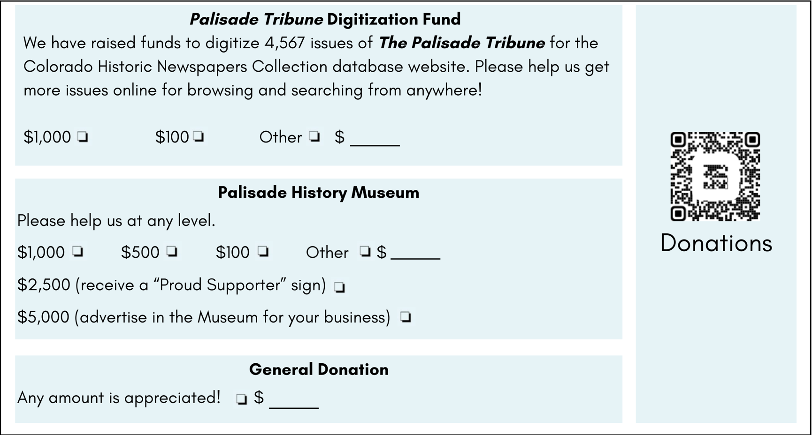812x435 pixels.
Task: Tick the $100 History Museum checkbox
Action: (263, 252)
